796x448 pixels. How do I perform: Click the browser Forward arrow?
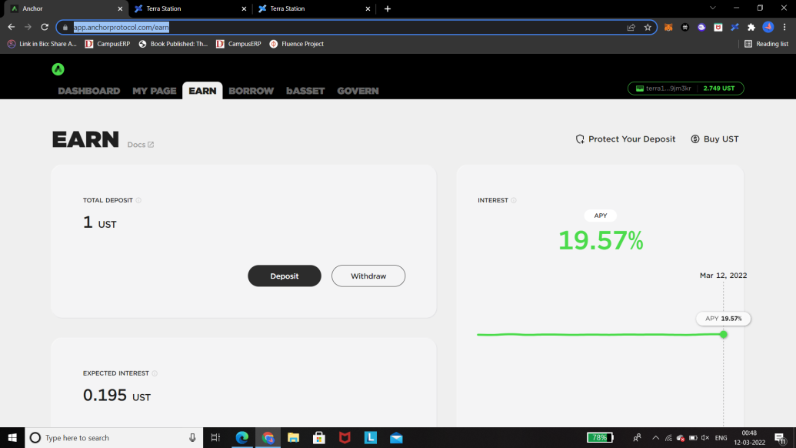coord(28,27)
